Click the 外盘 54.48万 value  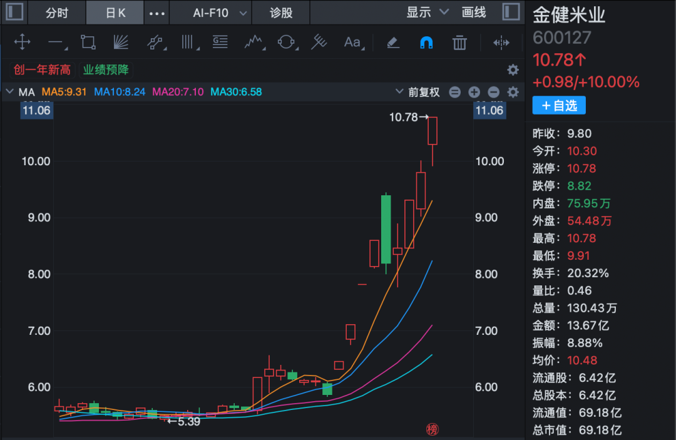pyautogui.click(x=590, y=221)
